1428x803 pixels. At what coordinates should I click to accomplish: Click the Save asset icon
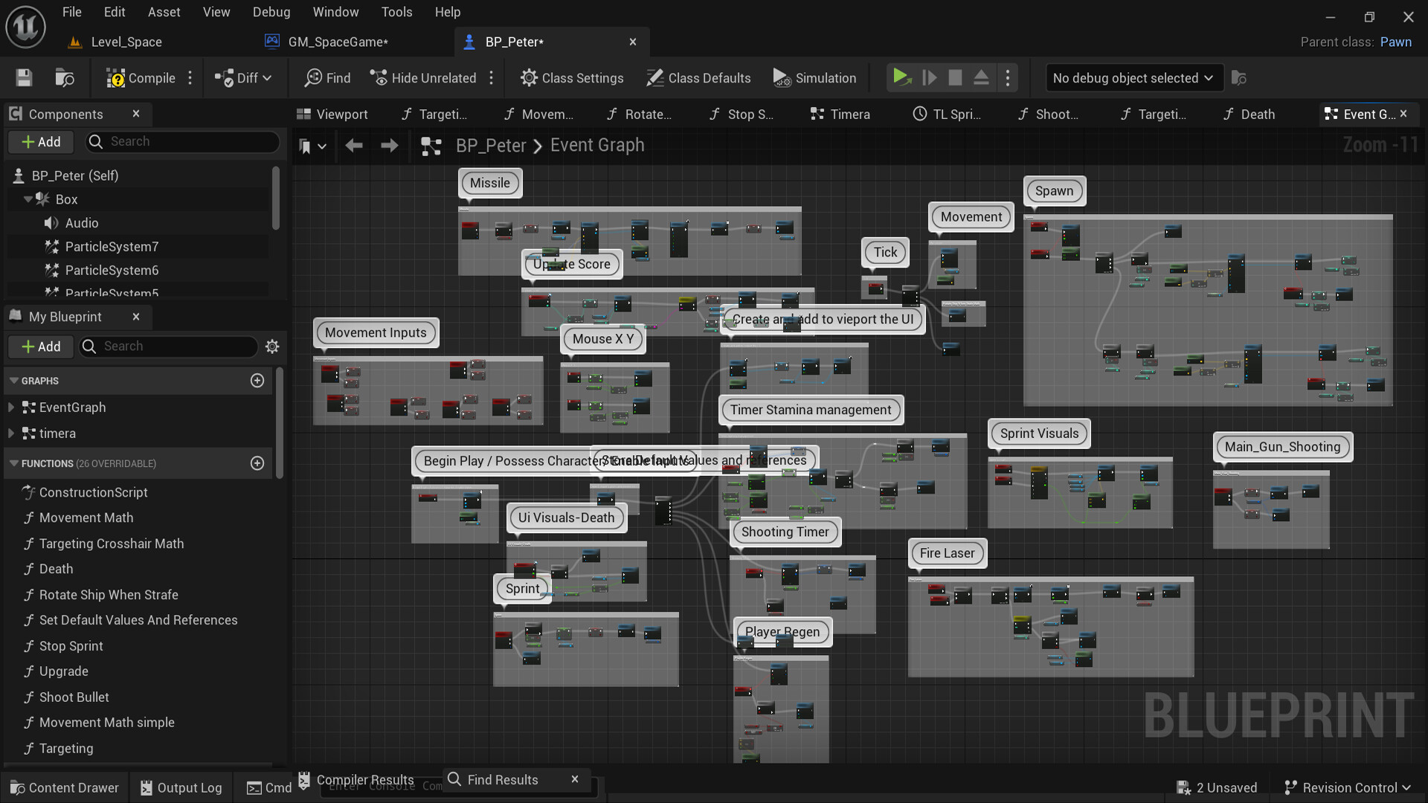pos(23,77)
